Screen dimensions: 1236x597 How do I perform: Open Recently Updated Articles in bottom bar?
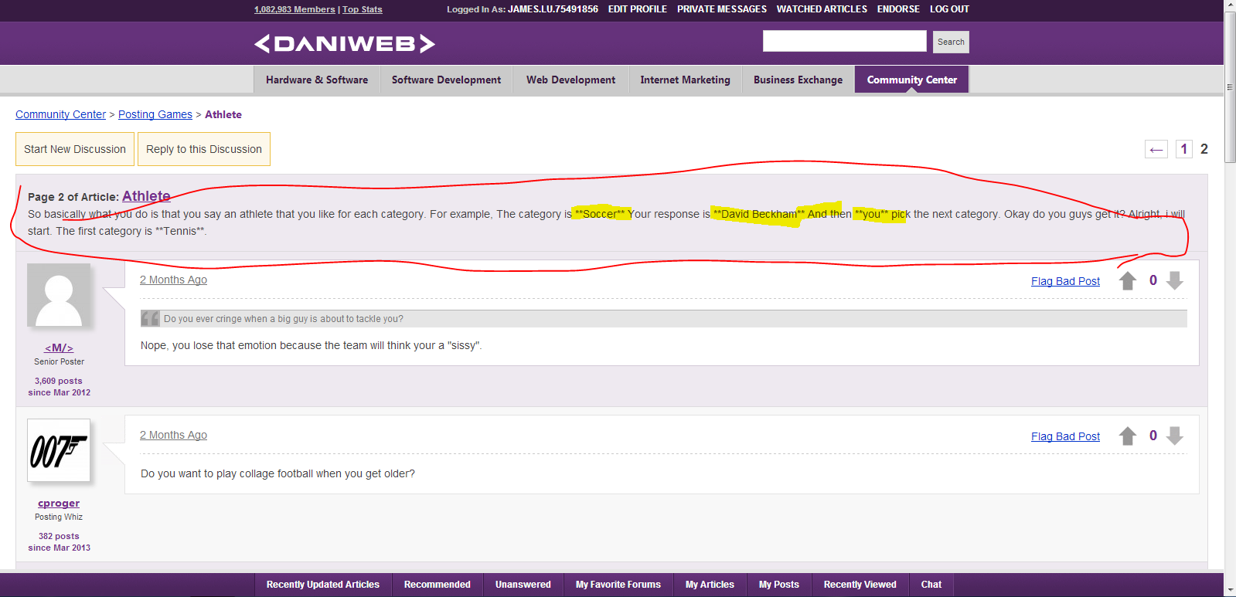pos(323,585)
